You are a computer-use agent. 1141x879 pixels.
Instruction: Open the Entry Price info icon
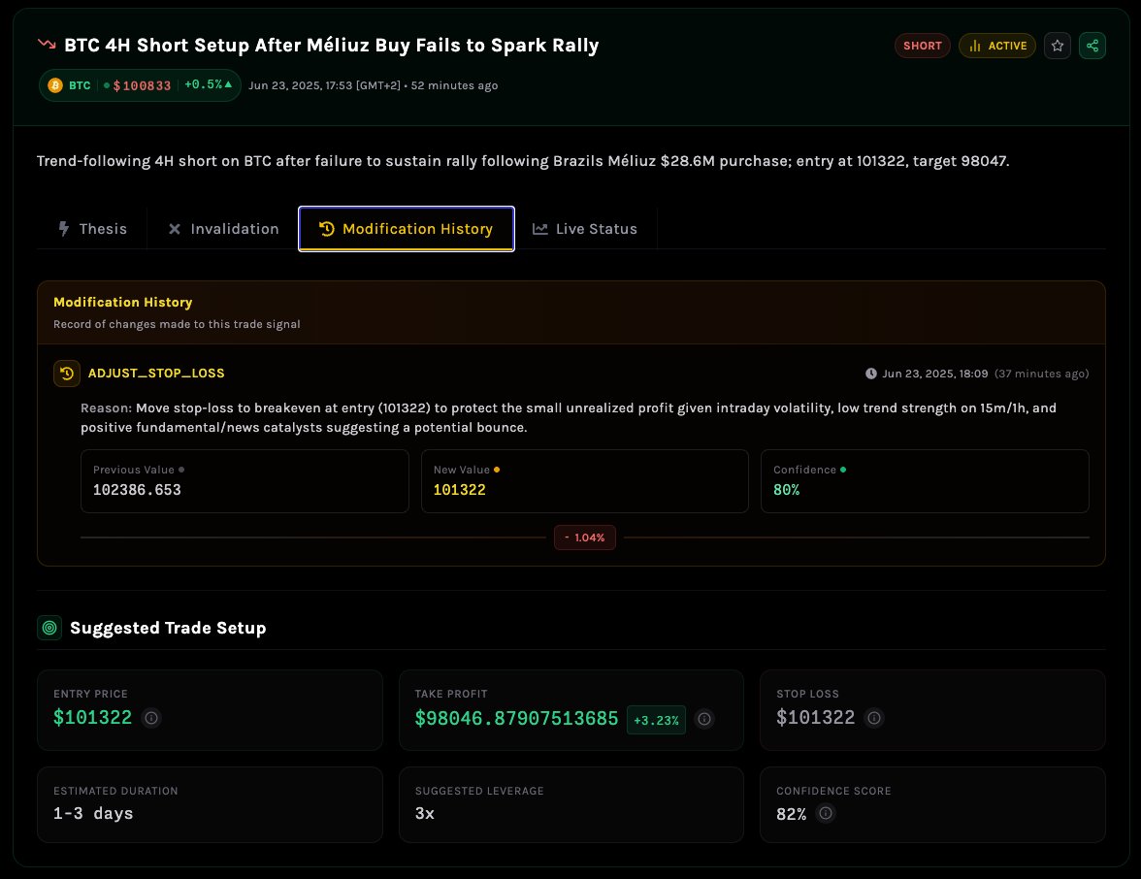(151, 718)
